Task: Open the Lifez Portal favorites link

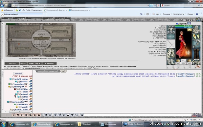Action: tap(31, 10)
